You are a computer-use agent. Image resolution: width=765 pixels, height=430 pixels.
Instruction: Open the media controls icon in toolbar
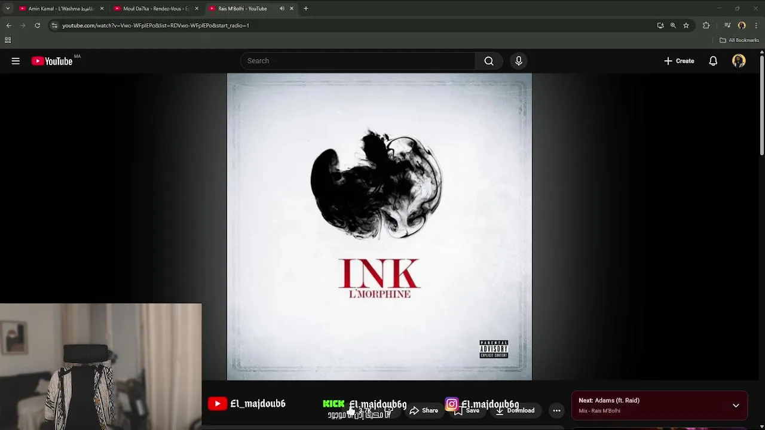[x=727, y=25]
